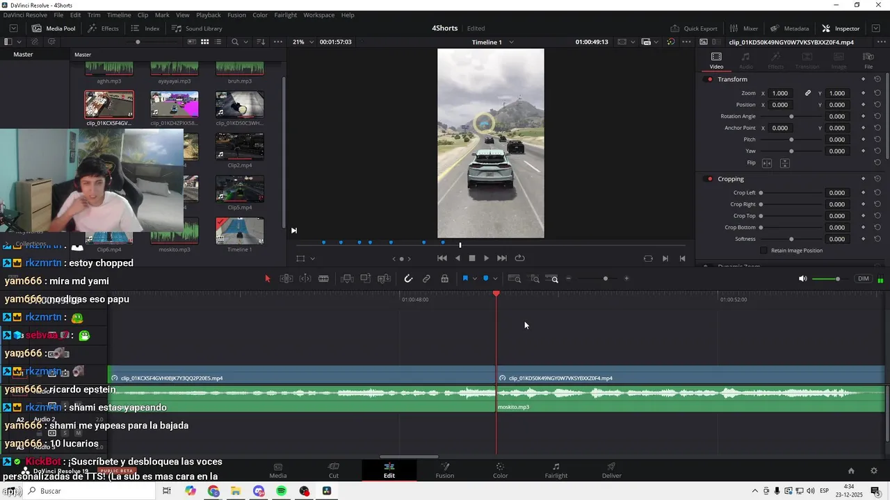Toggle timeline Snapping magnet

[x=408, y=278]
